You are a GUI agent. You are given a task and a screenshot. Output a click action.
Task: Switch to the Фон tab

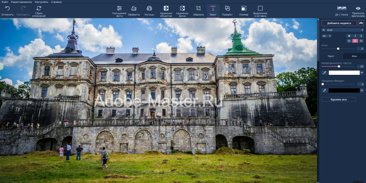coord(354,56)
